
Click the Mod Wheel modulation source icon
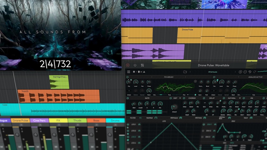click(156, 118)
